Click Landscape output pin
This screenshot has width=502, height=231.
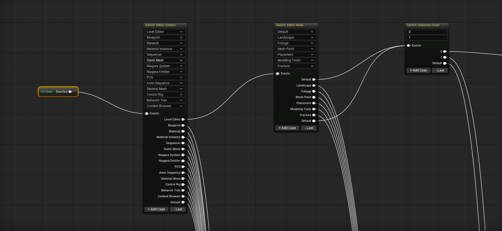tap(314, 86)
